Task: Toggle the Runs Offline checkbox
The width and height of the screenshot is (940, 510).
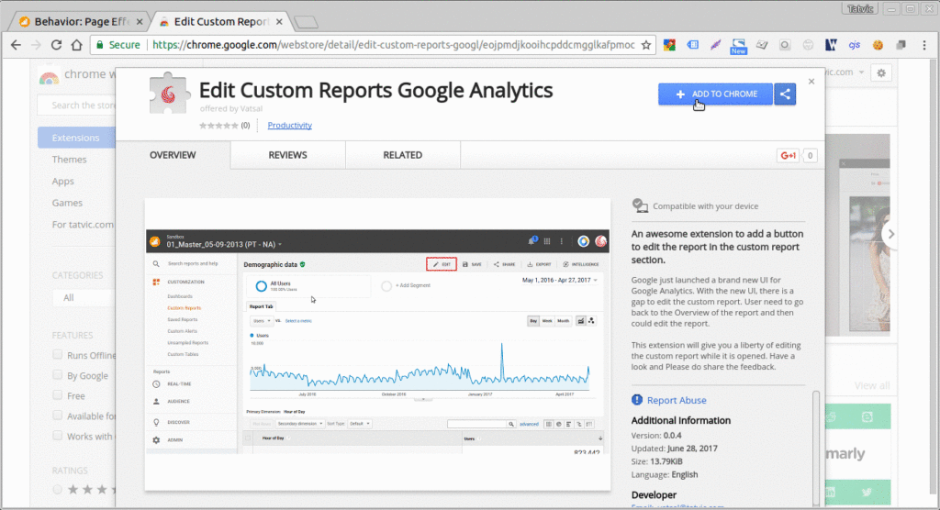Action: (58, 355)
